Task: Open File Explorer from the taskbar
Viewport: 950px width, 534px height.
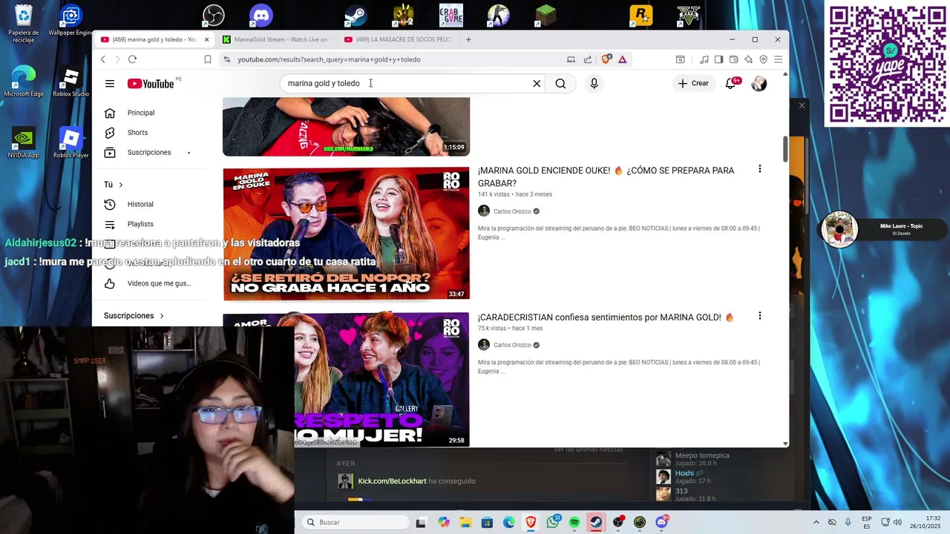Action: tap(465, 522)
